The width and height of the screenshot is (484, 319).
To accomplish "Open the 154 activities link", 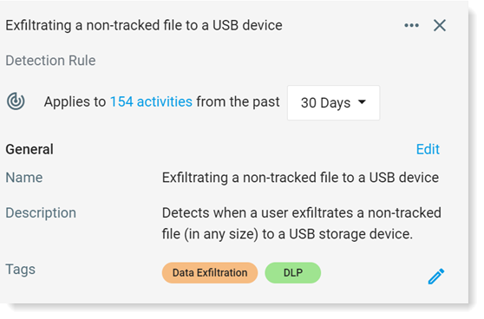I will point(151,101).
